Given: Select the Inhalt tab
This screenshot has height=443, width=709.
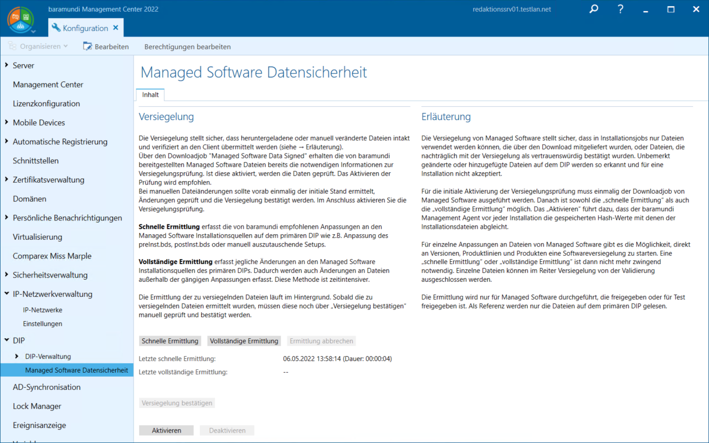Looking at the screenshot, I should click(x=150, y=95).
